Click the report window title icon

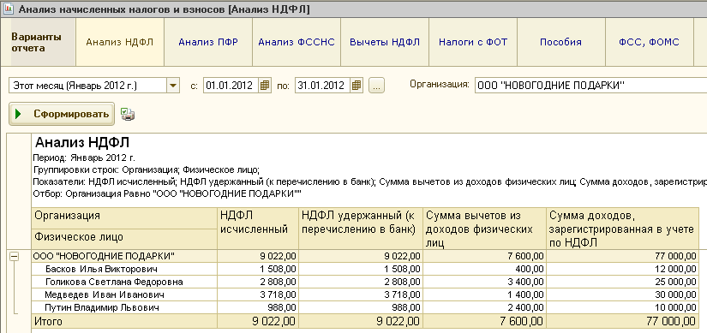point(9,9)
